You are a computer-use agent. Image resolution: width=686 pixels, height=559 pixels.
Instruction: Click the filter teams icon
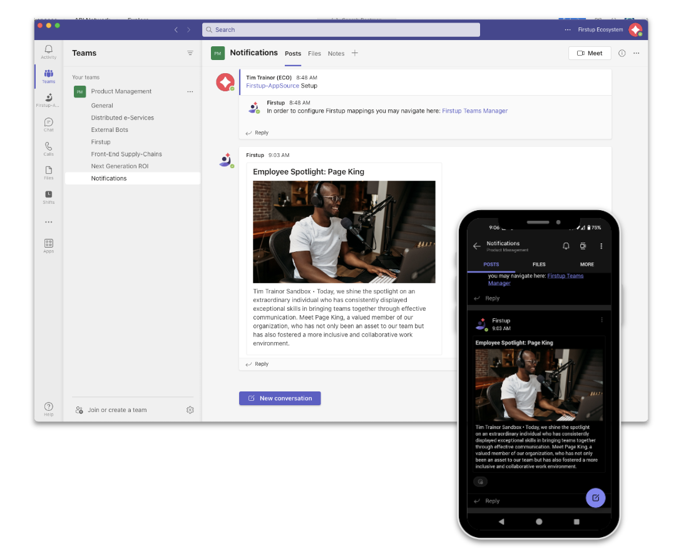tap(190, 53)
